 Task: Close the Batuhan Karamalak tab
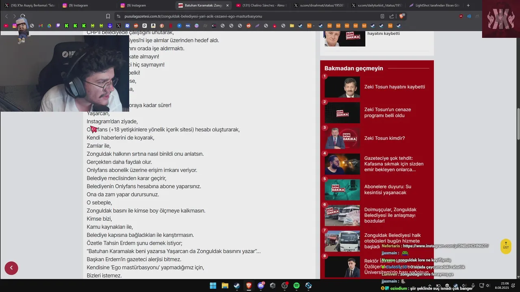point(227,5)
